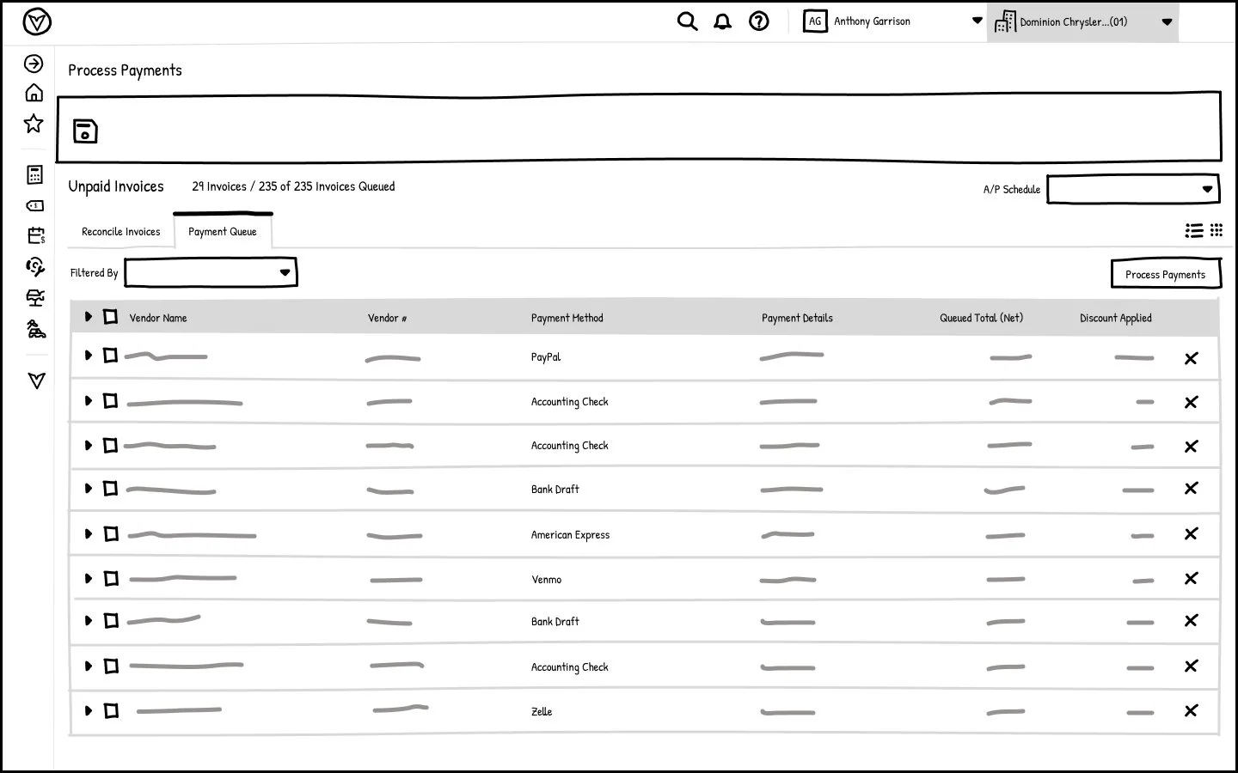Sort by Vendor # column header

click(388, 318)
